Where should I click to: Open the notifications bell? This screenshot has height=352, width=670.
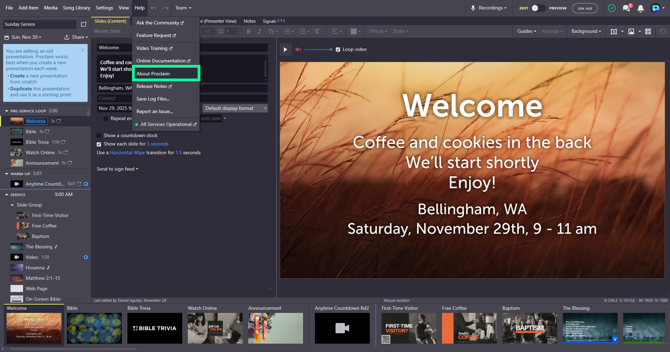640,8
